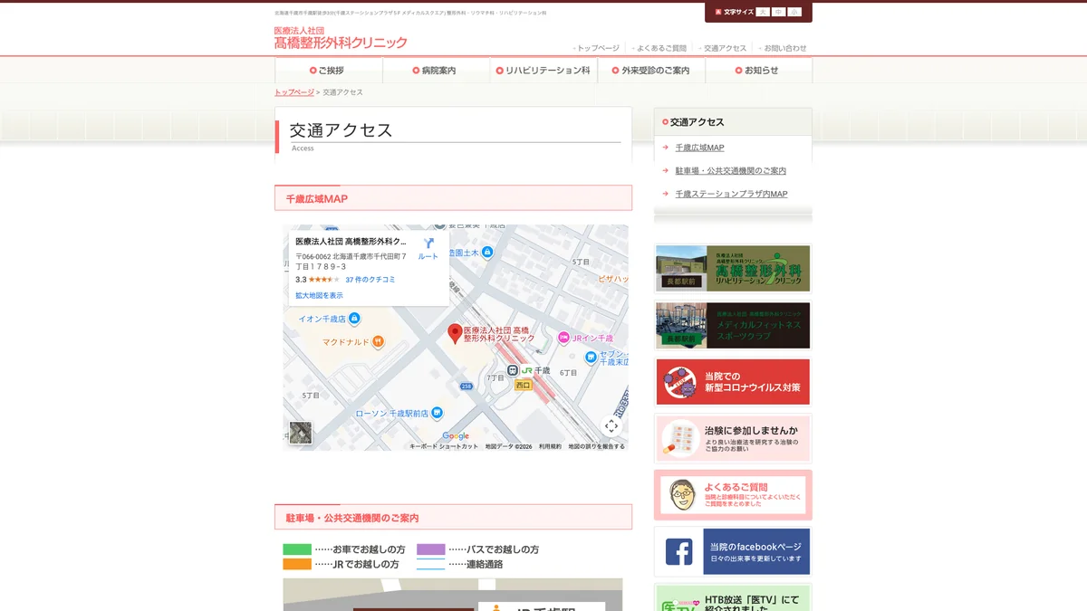Go to 駐車場・公共交通機関のご案内 sidebar link
The height and width of the screenshot is (611, 1087).
pyautogui.click(x=731, y=171)
